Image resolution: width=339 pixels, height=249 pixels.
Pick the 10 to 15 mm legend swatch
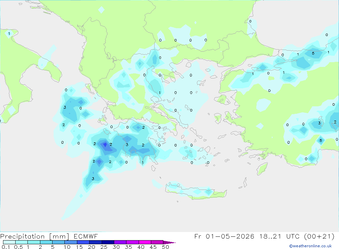click(x=71, y=242)
